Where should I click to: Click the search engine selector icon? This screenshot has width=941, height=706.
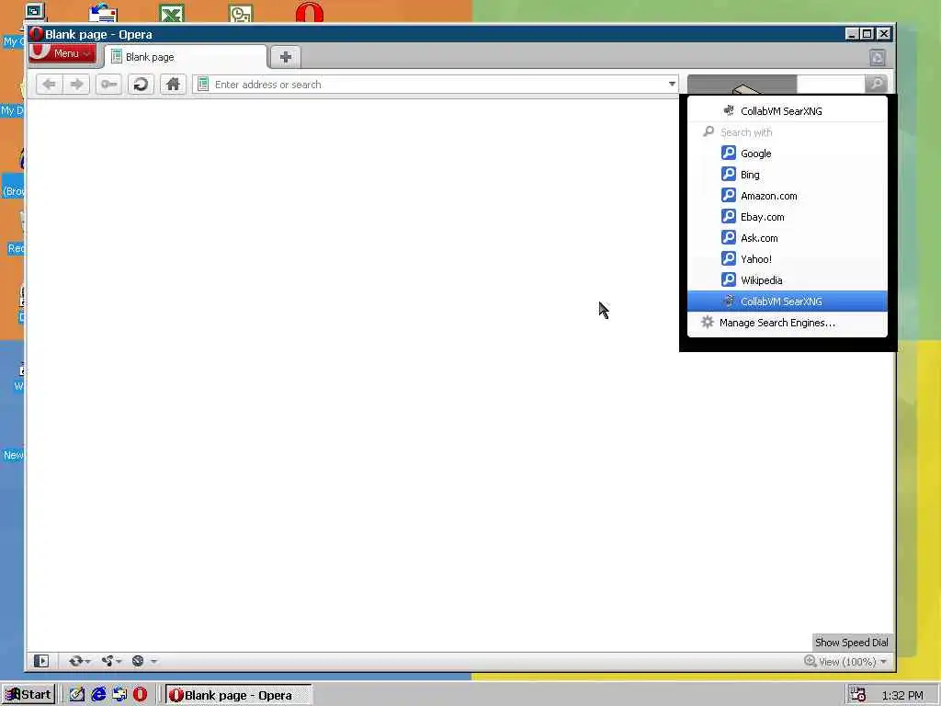point(742,84)
